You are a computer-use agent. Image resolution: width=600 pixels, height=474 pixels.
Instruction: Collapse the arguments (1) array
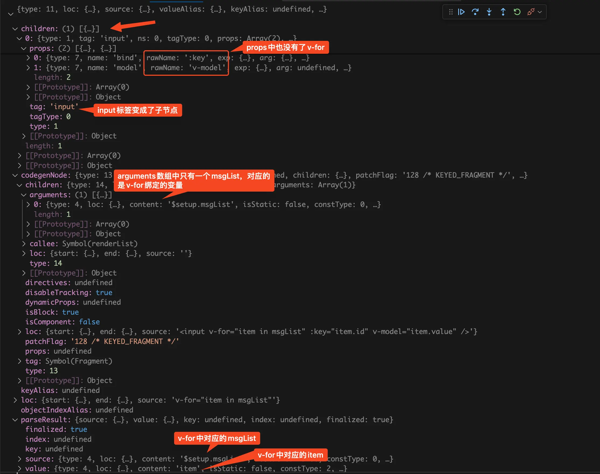click(24, 195)
